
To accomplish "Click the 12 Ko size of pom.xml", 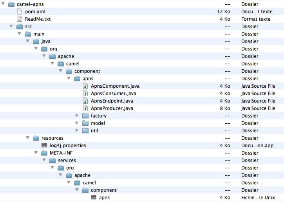I will pos(224,12).
